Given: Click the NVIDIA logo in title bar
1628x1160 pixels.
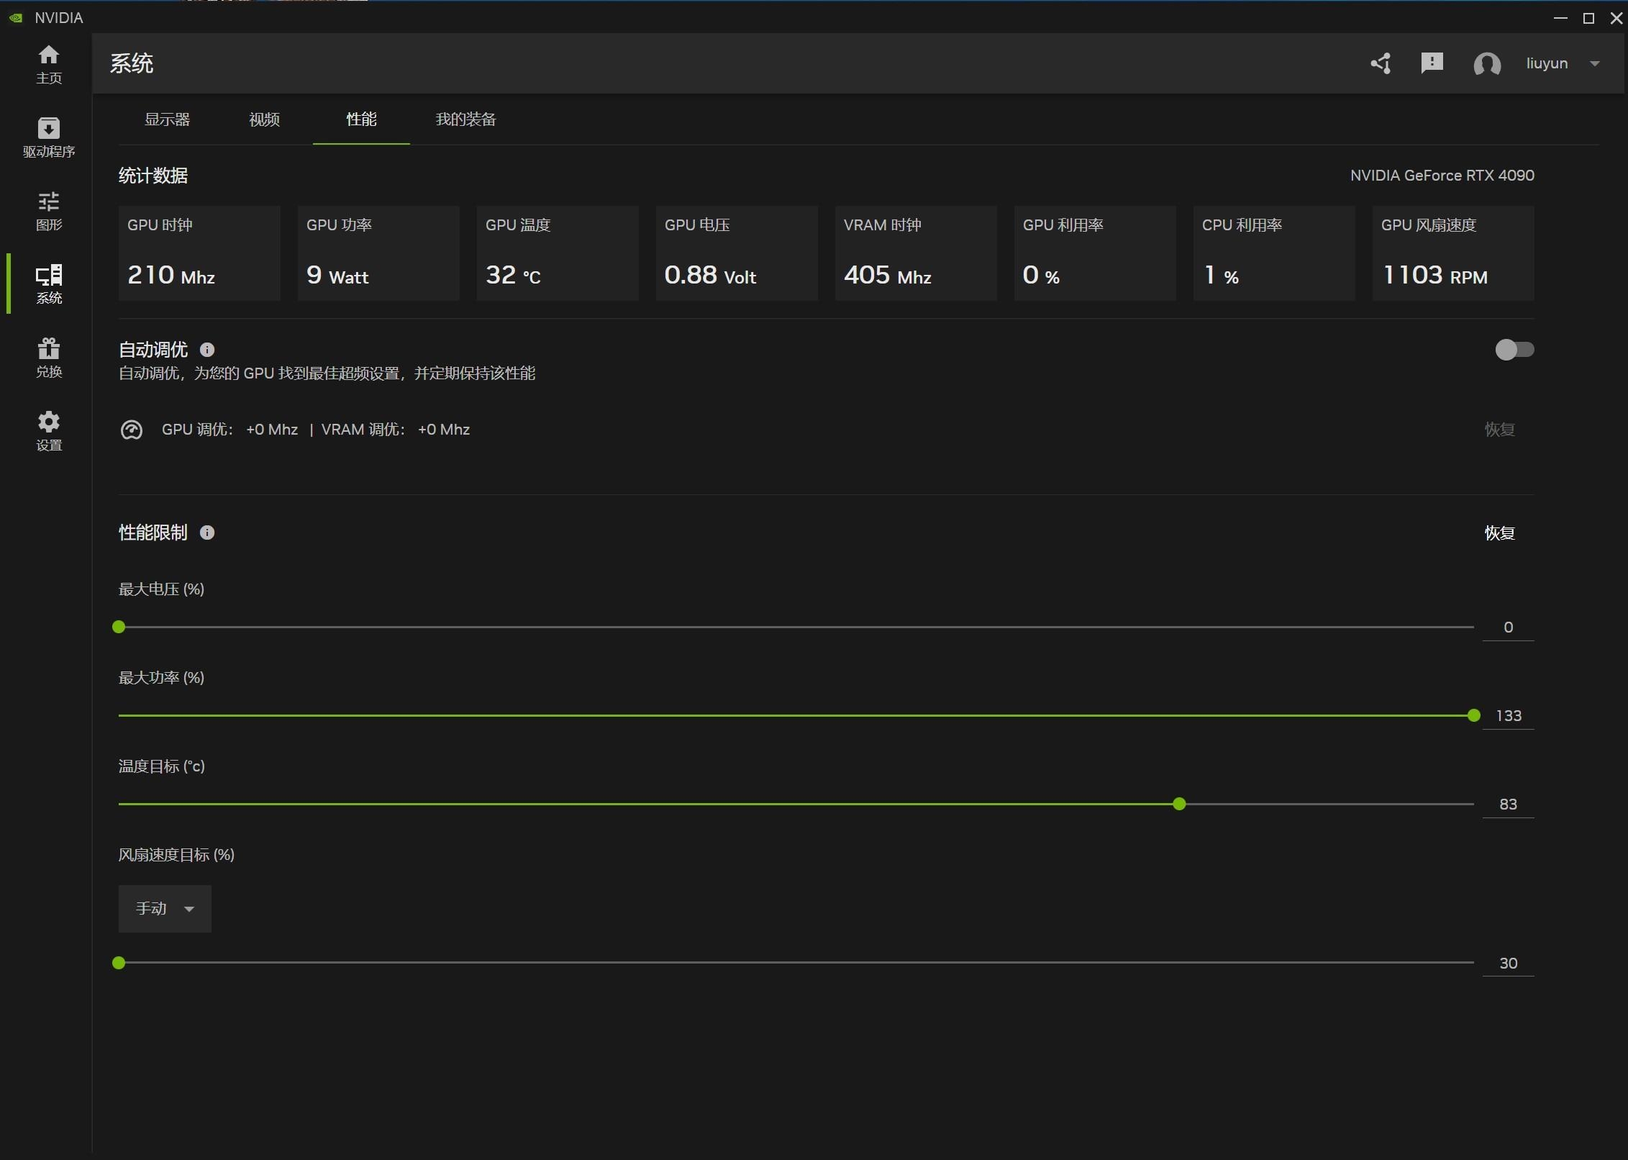Looking at the screenshot, I should [x=16, y=18].
